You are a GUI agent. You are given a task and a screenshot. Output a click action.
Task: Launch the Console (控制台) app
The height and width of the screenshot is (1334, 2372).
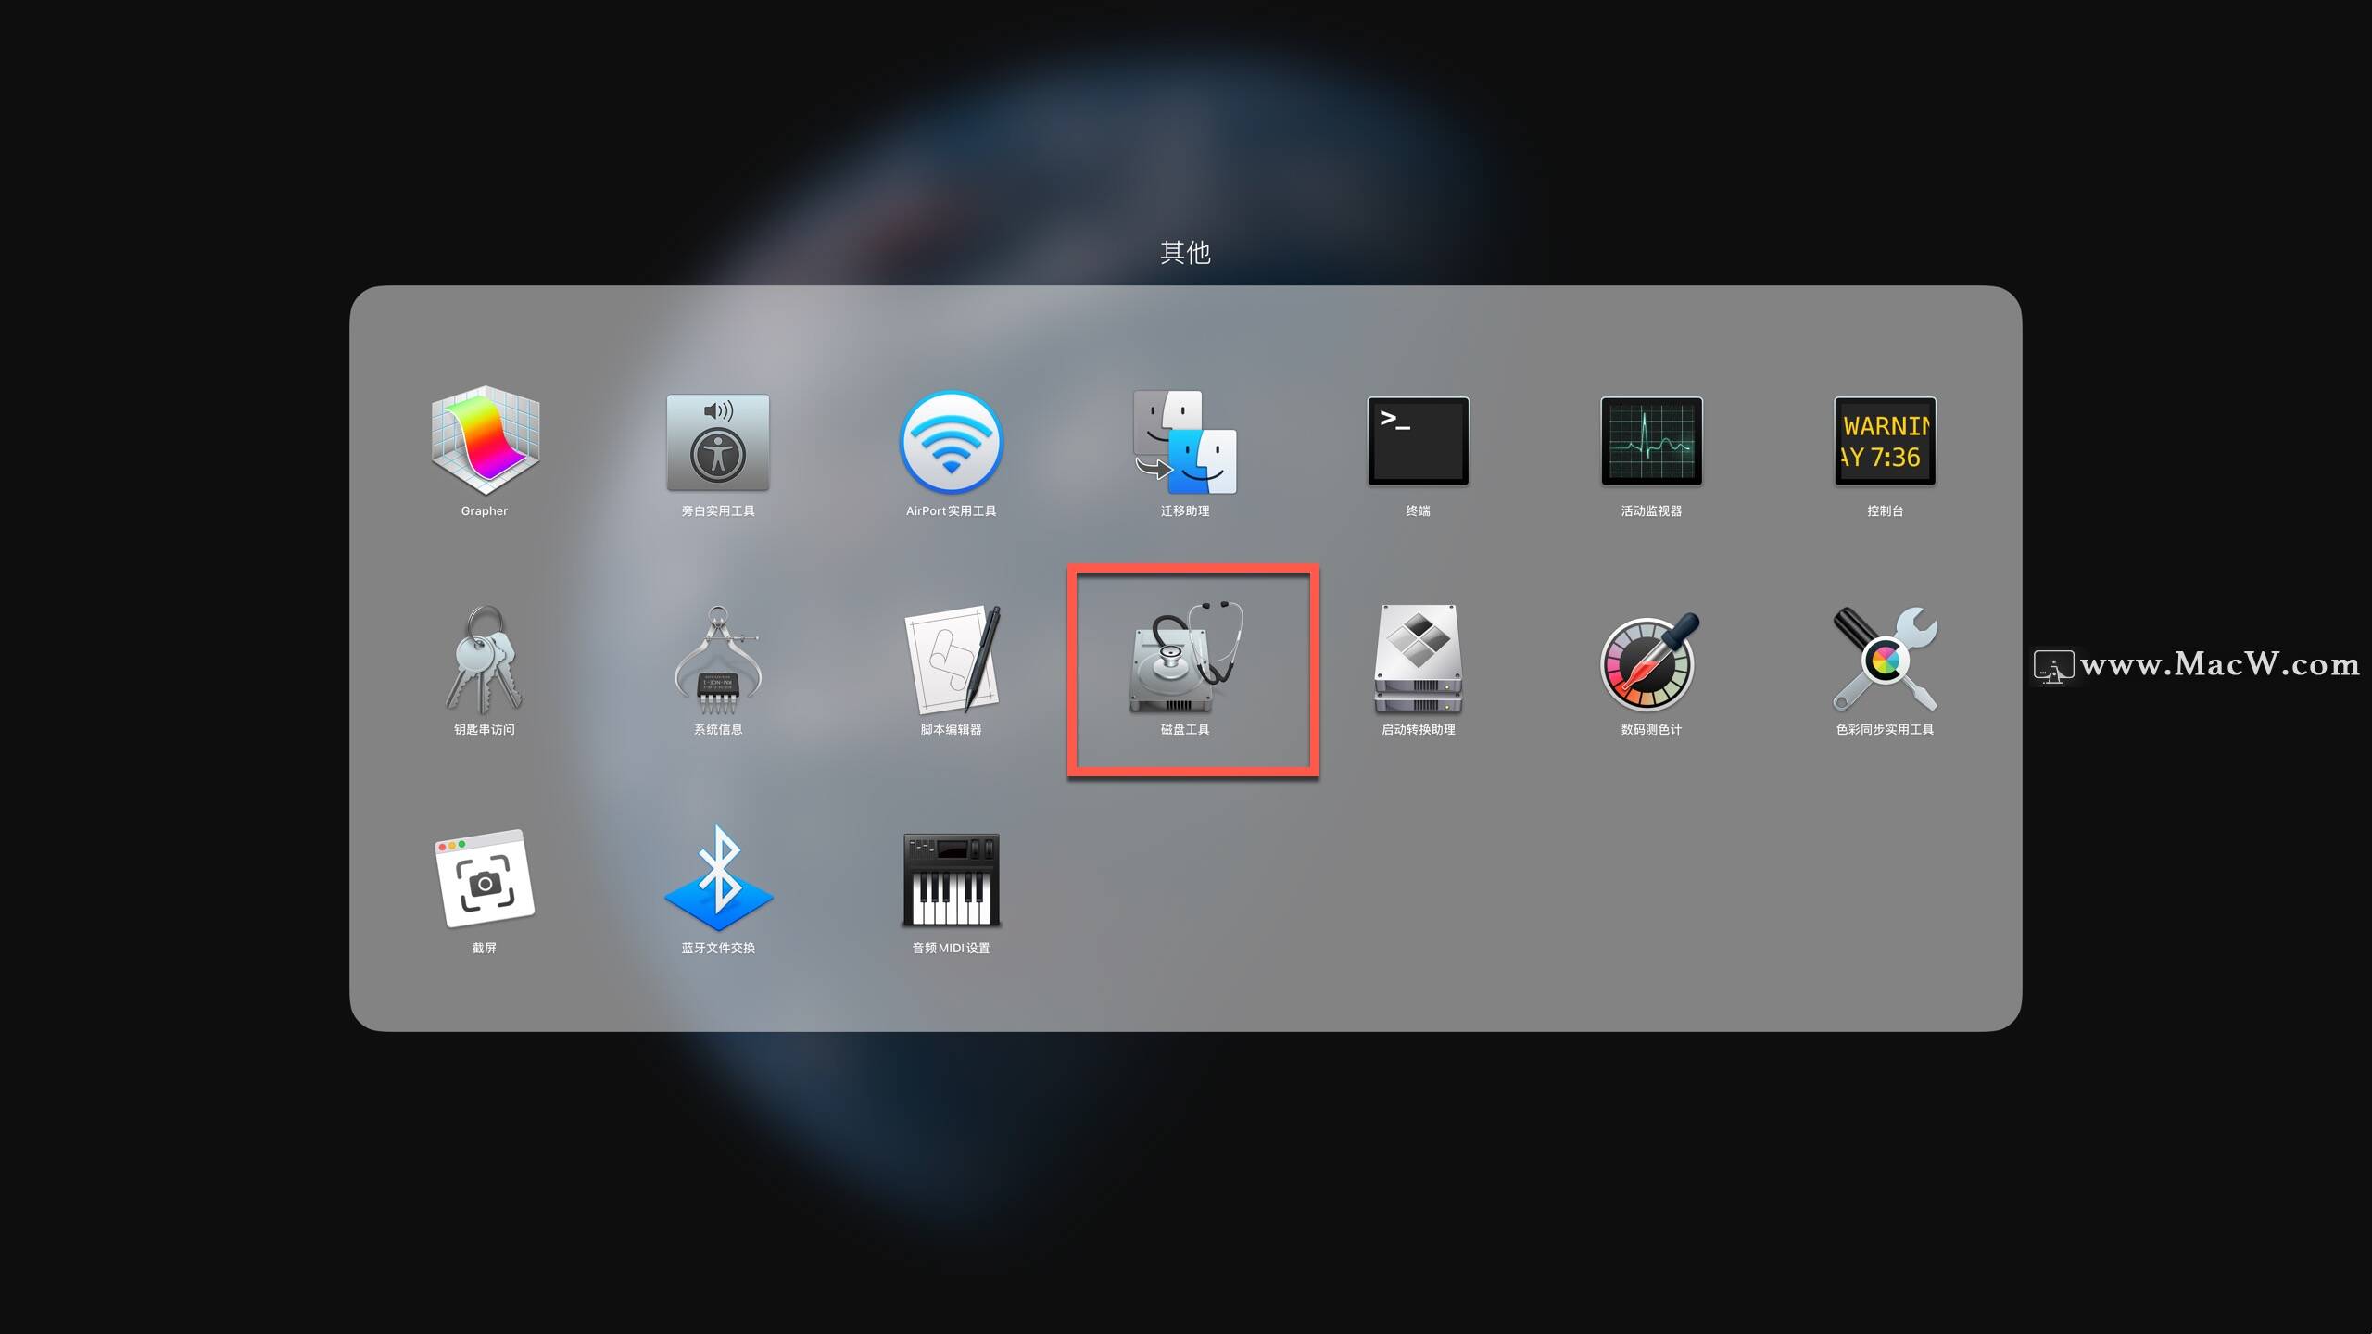(x=1885, y=441)
